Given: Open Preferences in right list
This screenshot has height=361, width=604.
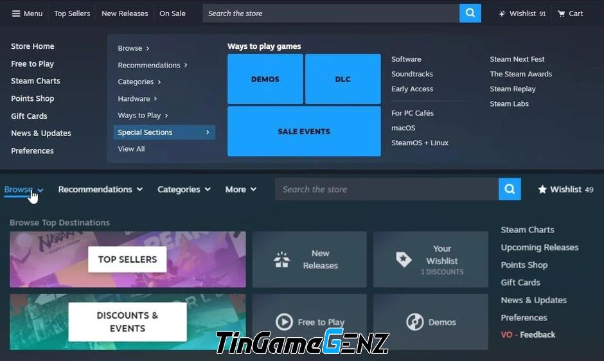Looking at the screenshot, I should point(524,318).
